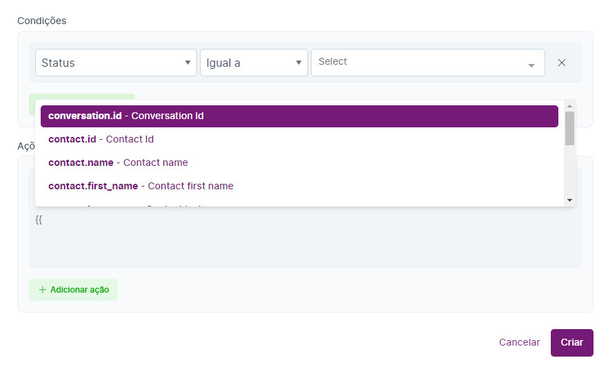Open the Select values combo box
Viewport: 608px width, 369px height.
420,63
